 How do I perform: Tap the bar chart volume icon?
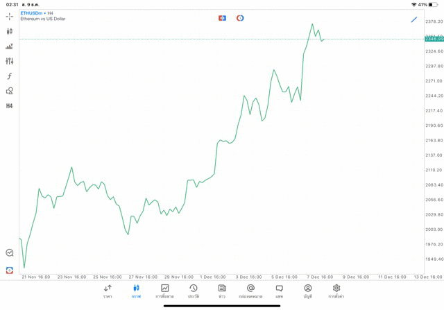click(10, 46)
